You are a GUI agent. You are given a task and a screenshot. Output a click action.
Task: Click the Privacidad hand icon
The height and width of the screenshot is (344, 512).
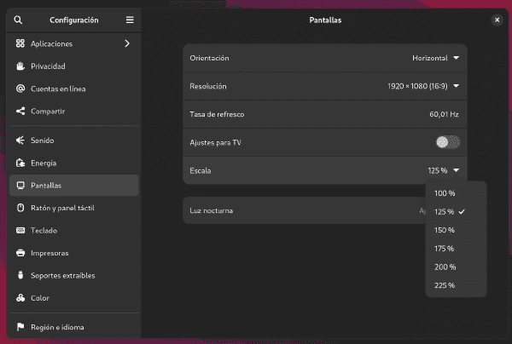(20, 66)
